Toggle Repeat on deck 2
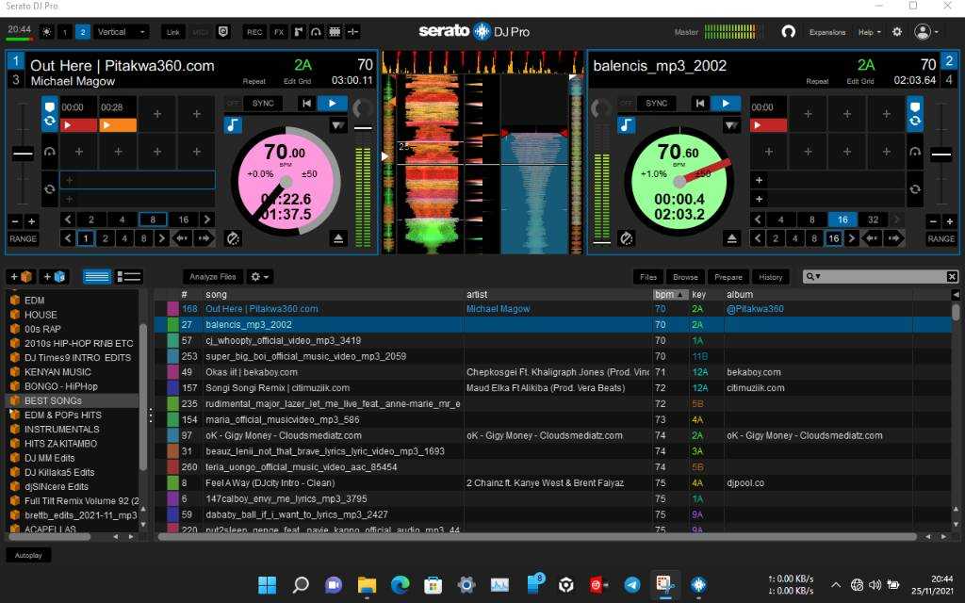Image resolution: width=965 pixels, height=603 pixels. tap(817, 81)
